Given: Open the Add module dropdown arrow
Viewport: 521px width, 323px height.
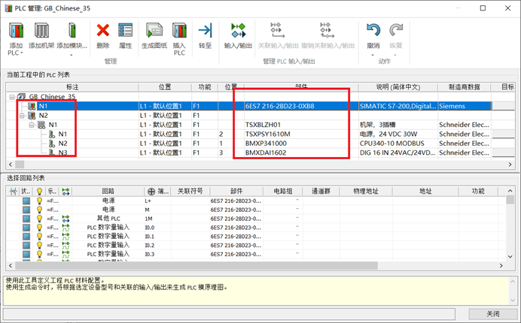Looking at the screenshot, I should (72, 55).
